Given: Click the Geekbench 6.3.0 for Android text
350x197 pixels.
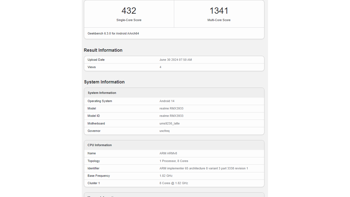Looking at the screenshot, I should pyautogui.click(x=113, y=33).
